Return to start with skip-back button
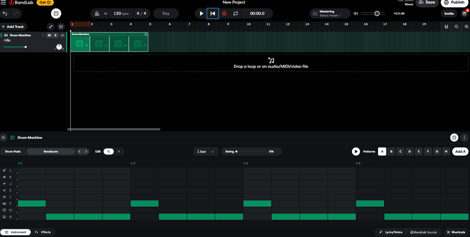This screenshot has height=237, width=470. (x=213, y=14)
